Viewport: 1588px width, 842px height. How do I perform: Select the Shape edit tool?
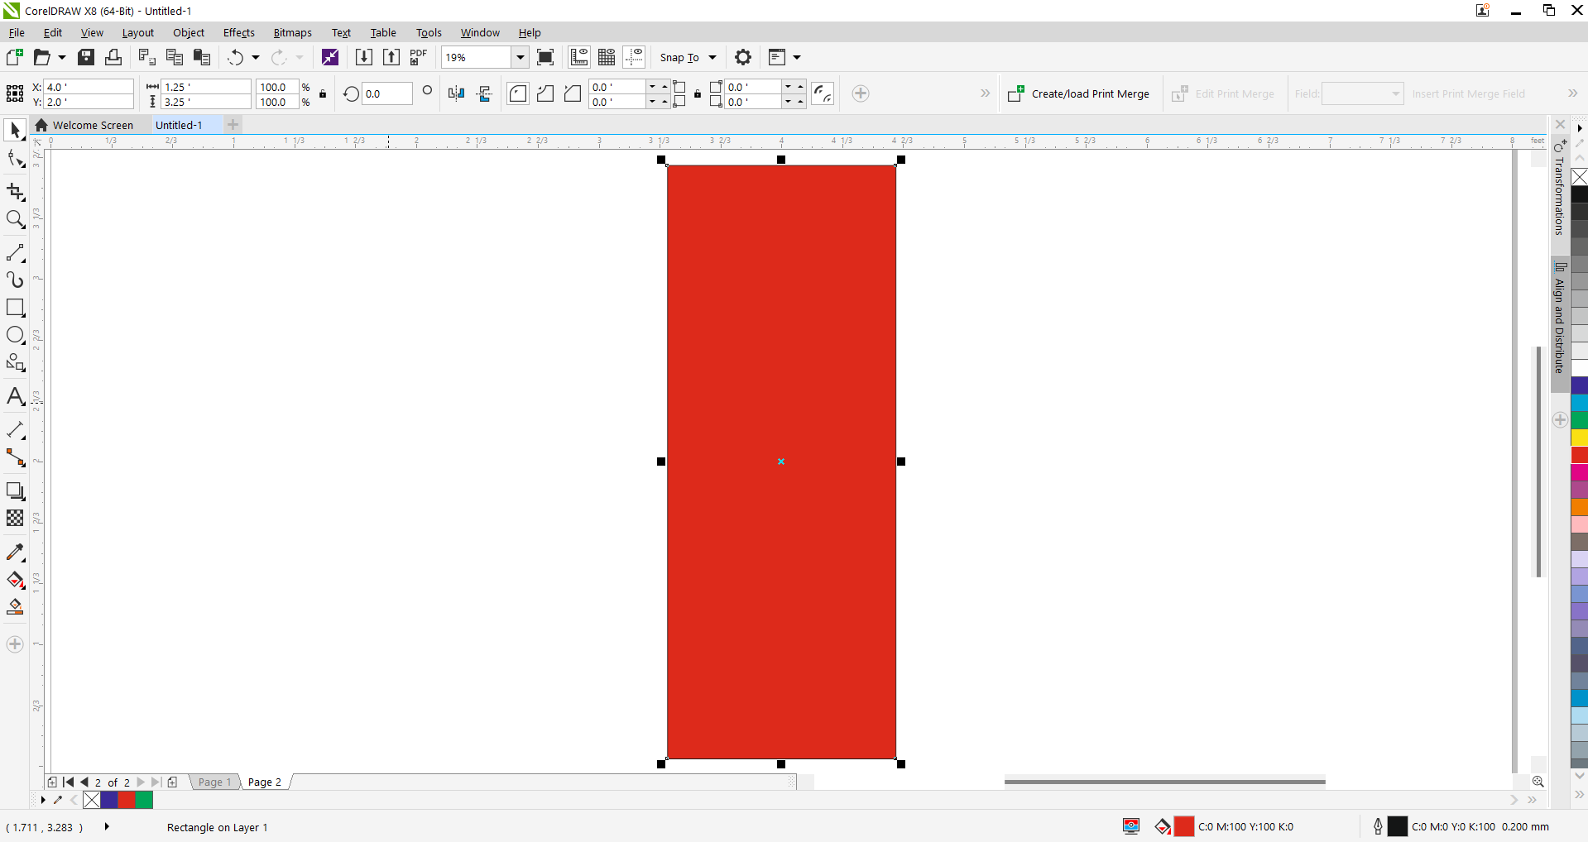point(15,159)
